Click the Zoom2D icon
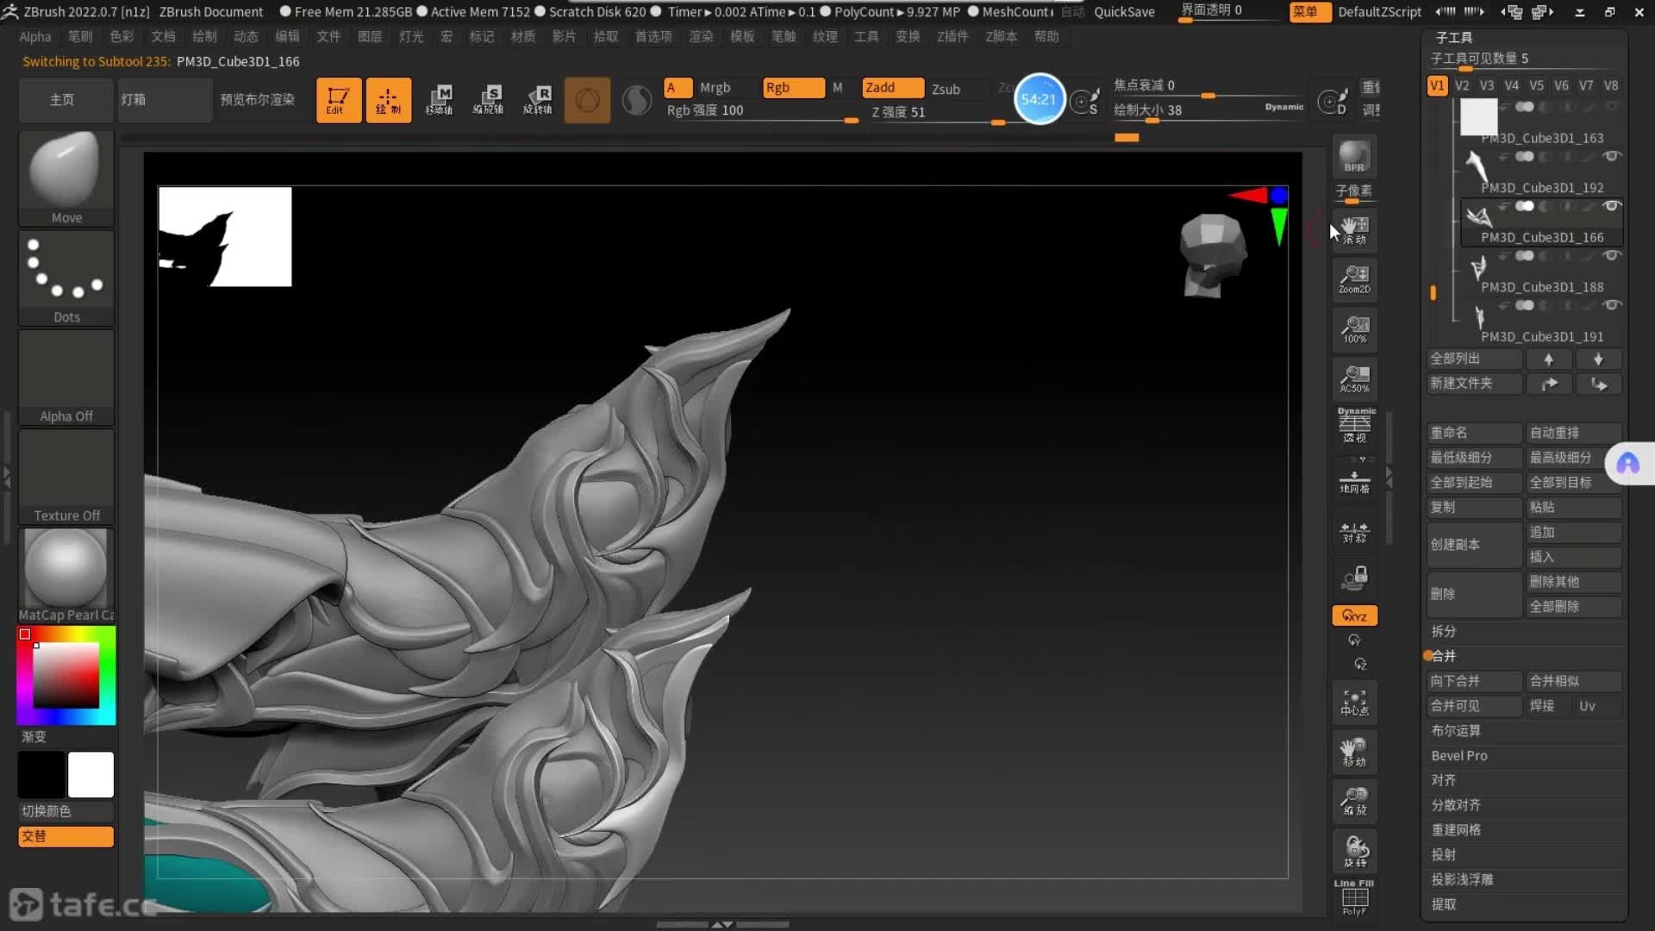The image size is (1655, 931). point(1354,278)
